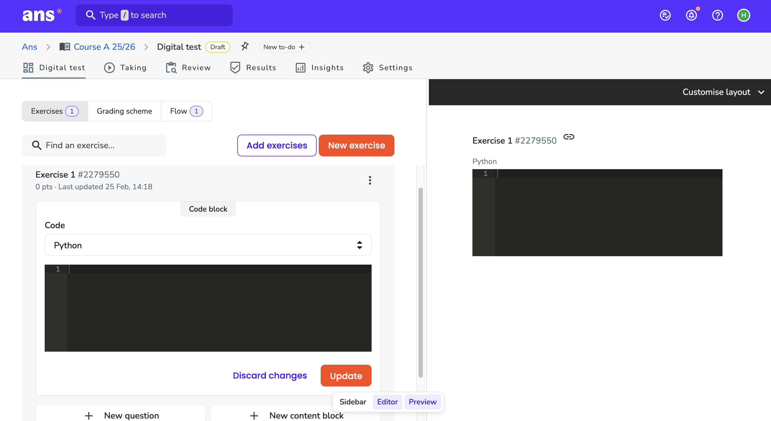Switch to the Results tab

click(253, 68)
